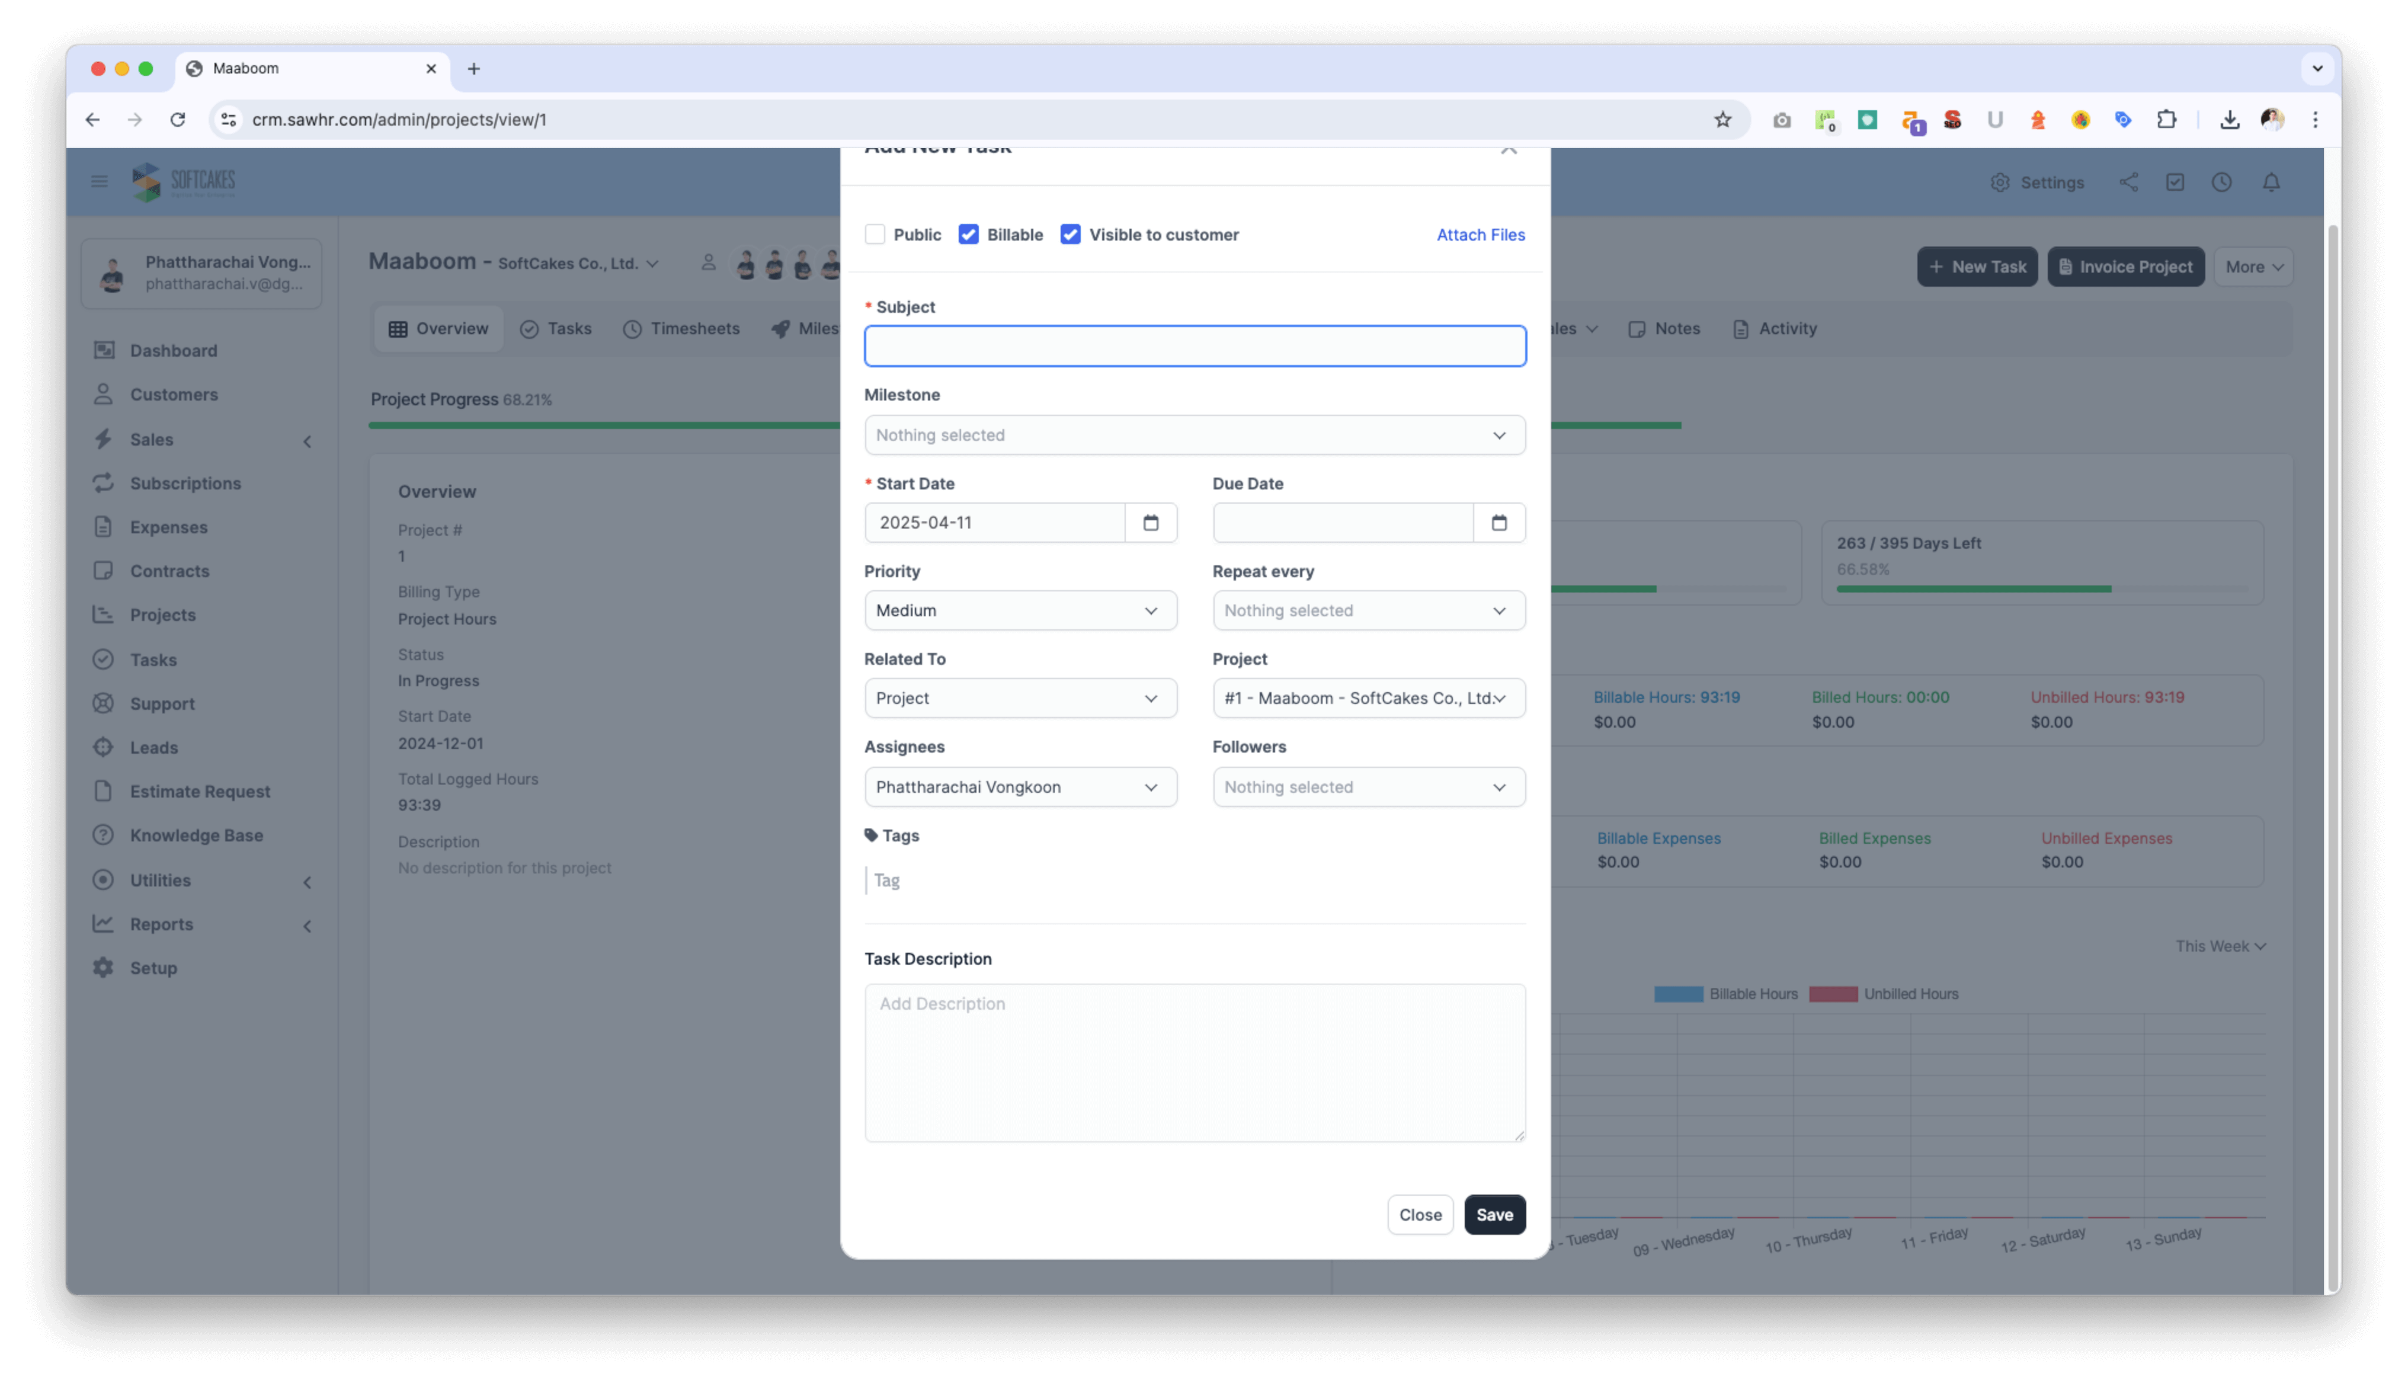Open the Priority dropdown showing Medium

(1020, 611)
